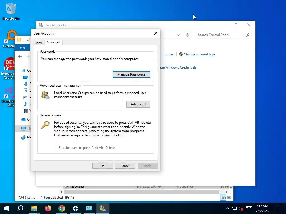Open taskbar Search
Screen dimensions: 286x214
[20, 208]
